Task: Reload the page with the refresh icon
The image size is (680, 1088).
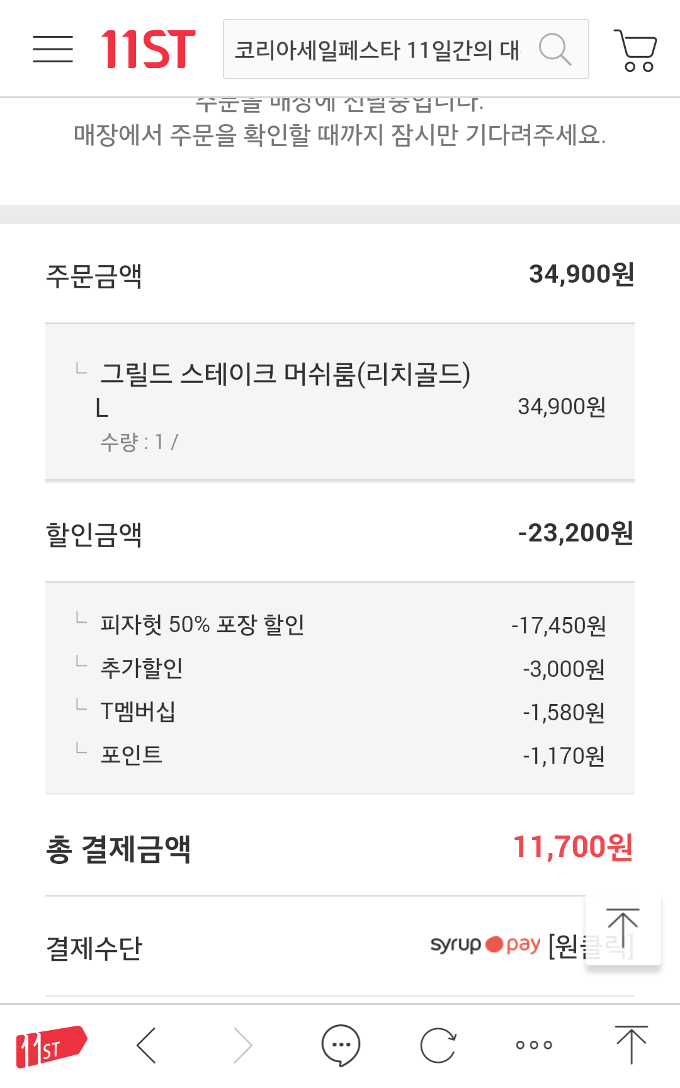Action: pyautogui.click(x=438, y=1046)
